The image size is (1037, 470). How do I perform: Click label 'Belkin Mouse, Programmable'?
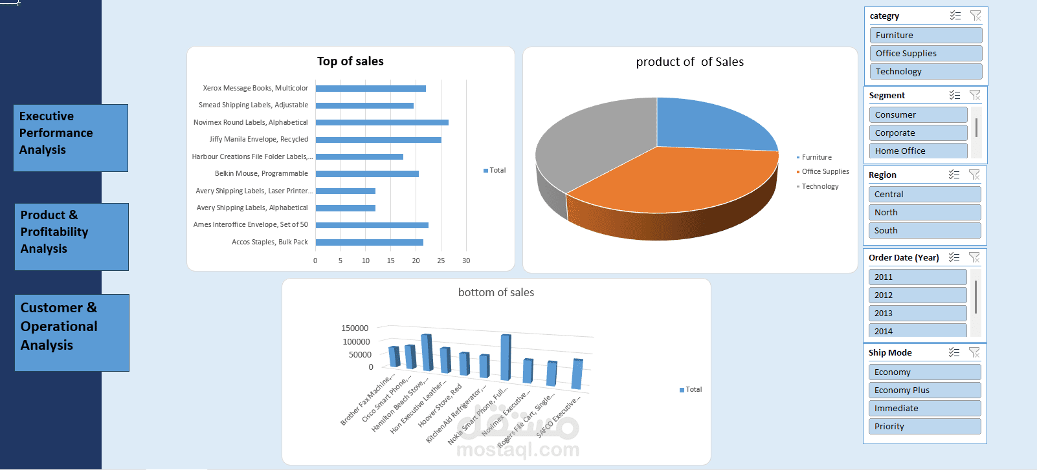(262, 173)
